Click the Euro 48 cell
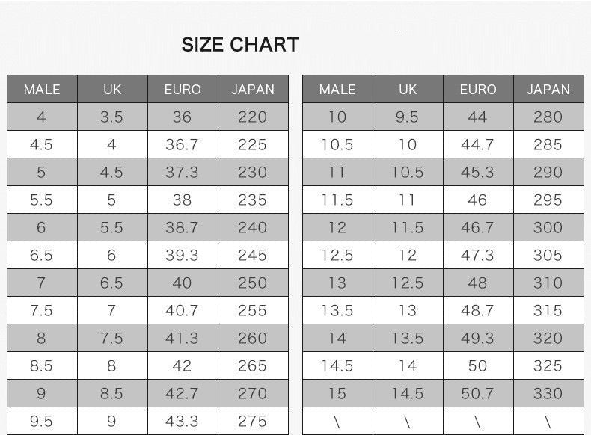Viewport: 591px width, 435px height. (478, 283)
